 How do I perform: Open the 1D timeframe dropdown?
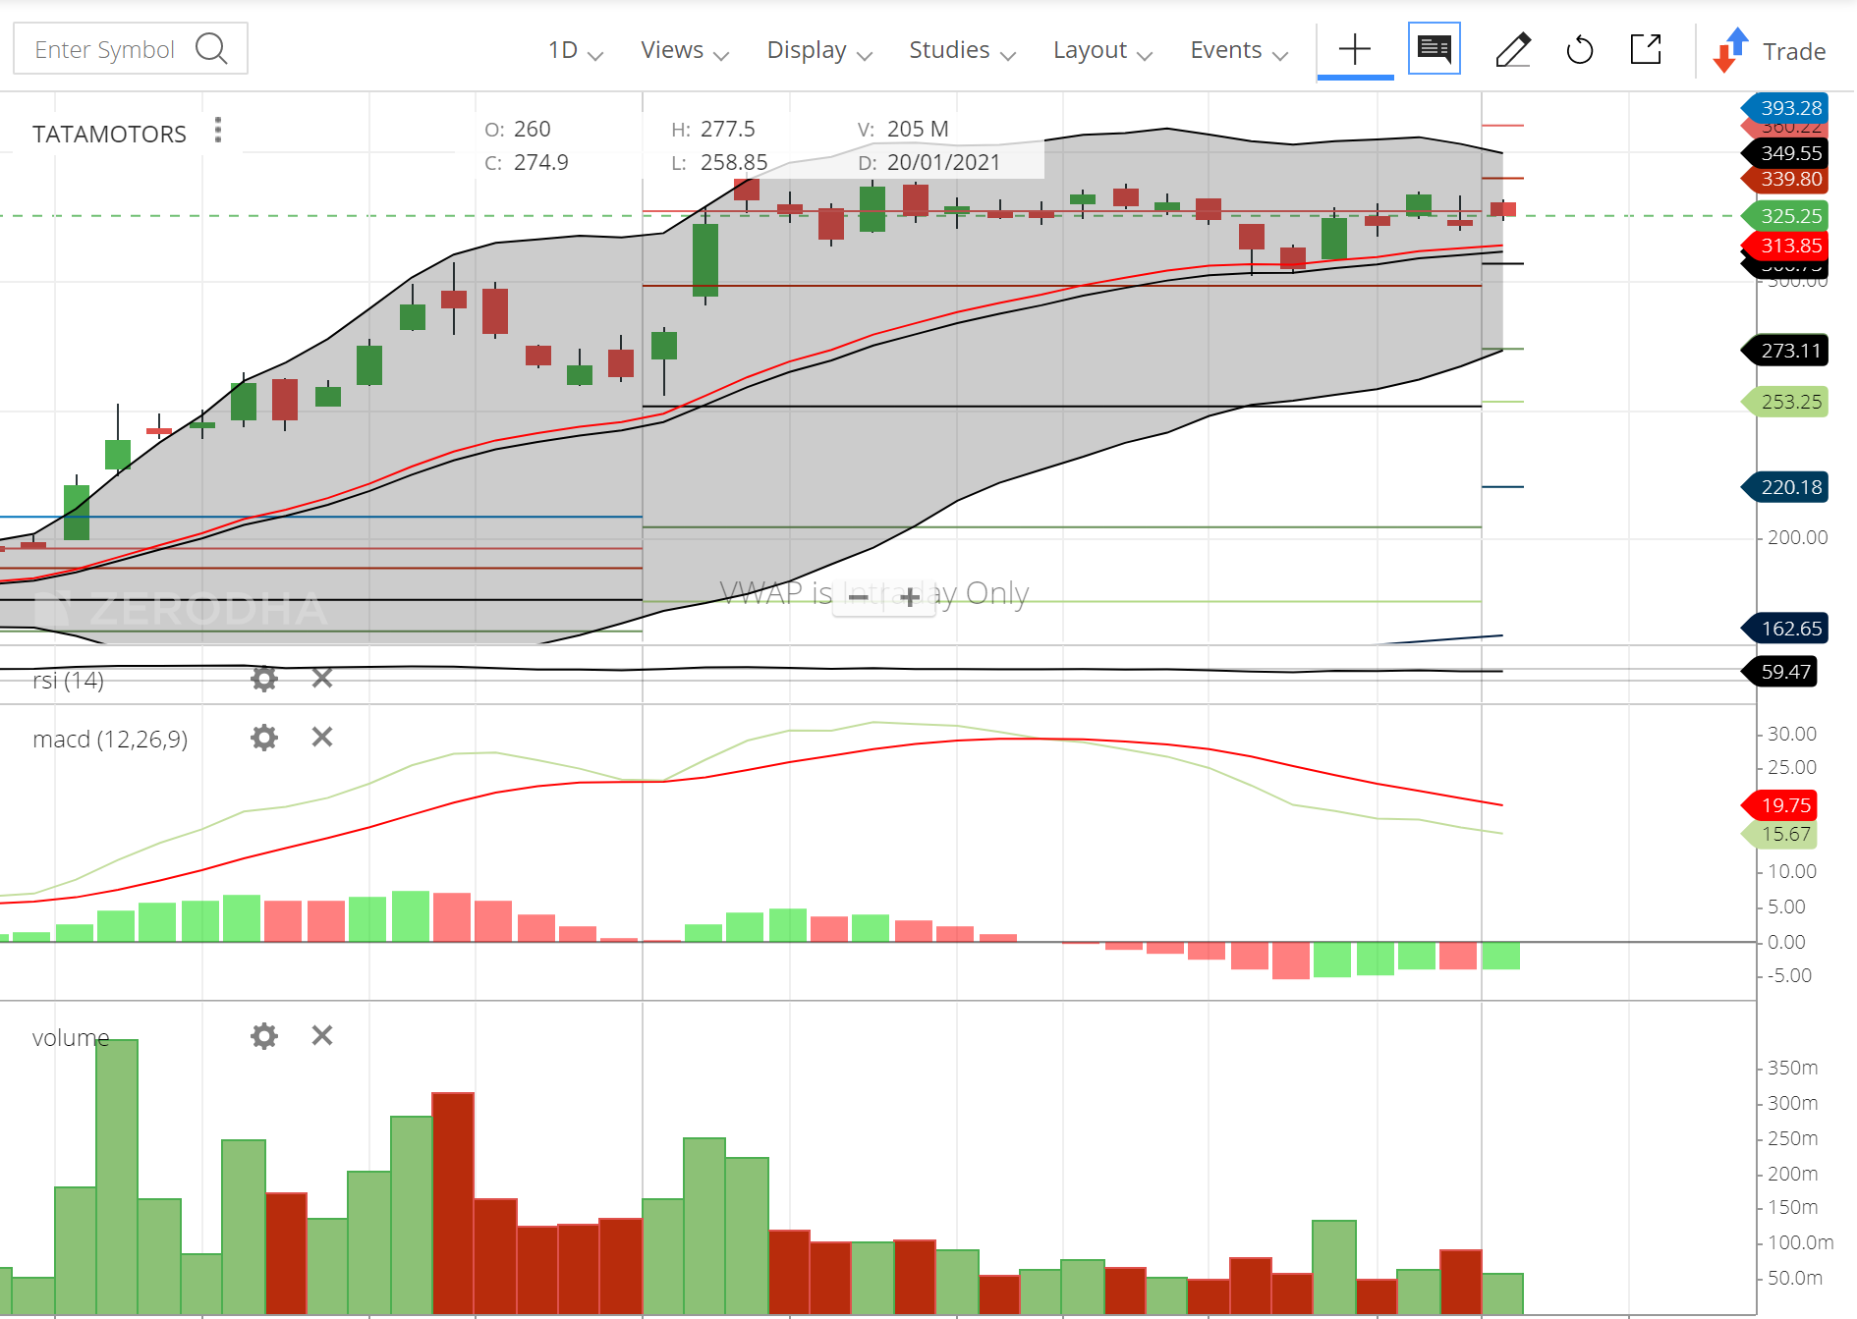[x=575, y=50]
